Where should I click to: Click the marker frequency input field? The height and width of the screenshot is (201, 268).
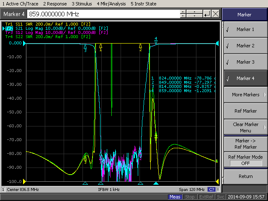point(105,14)
